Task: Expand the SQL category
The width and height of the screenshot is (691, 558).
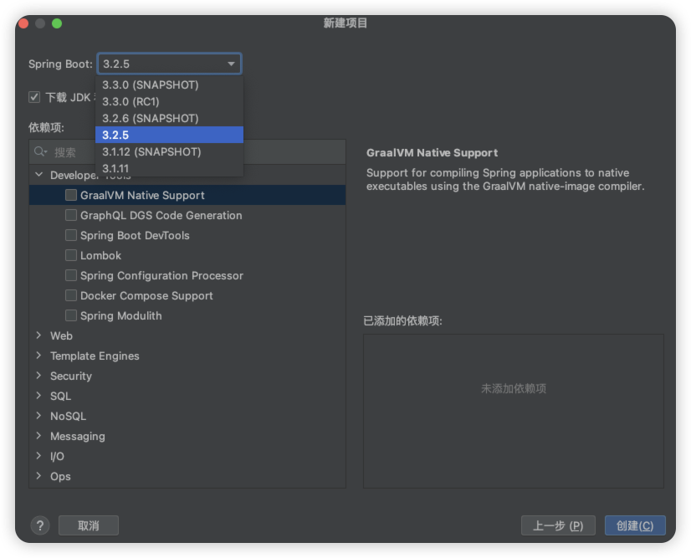Action: [x=38, y=396]
